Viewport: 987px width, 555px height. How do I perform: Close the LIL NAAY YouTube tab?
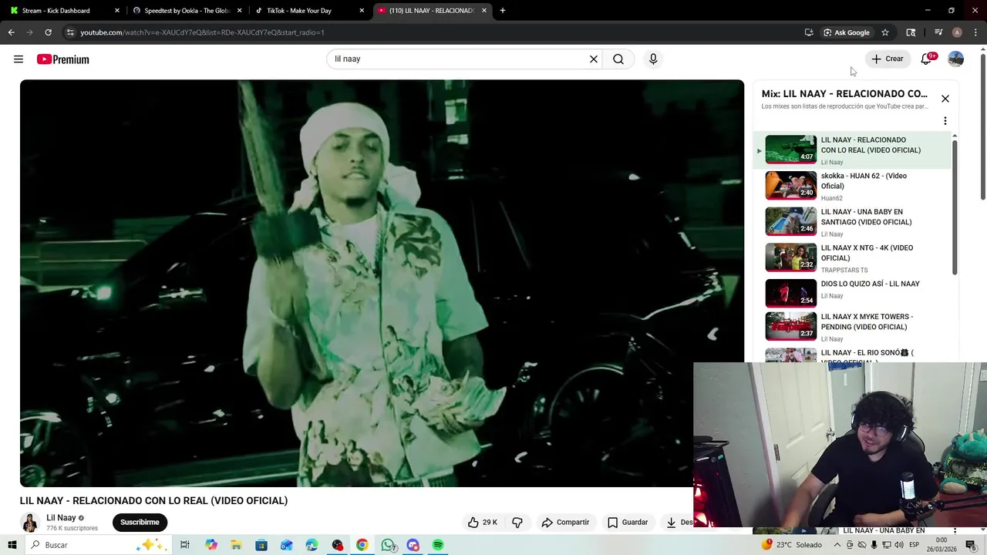point(484,11)
